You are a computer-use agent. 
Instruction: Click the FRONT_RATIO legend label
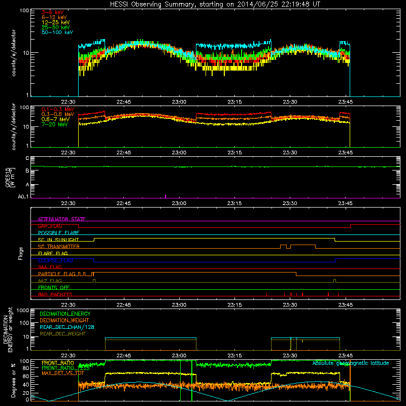(x=58, y=363)
